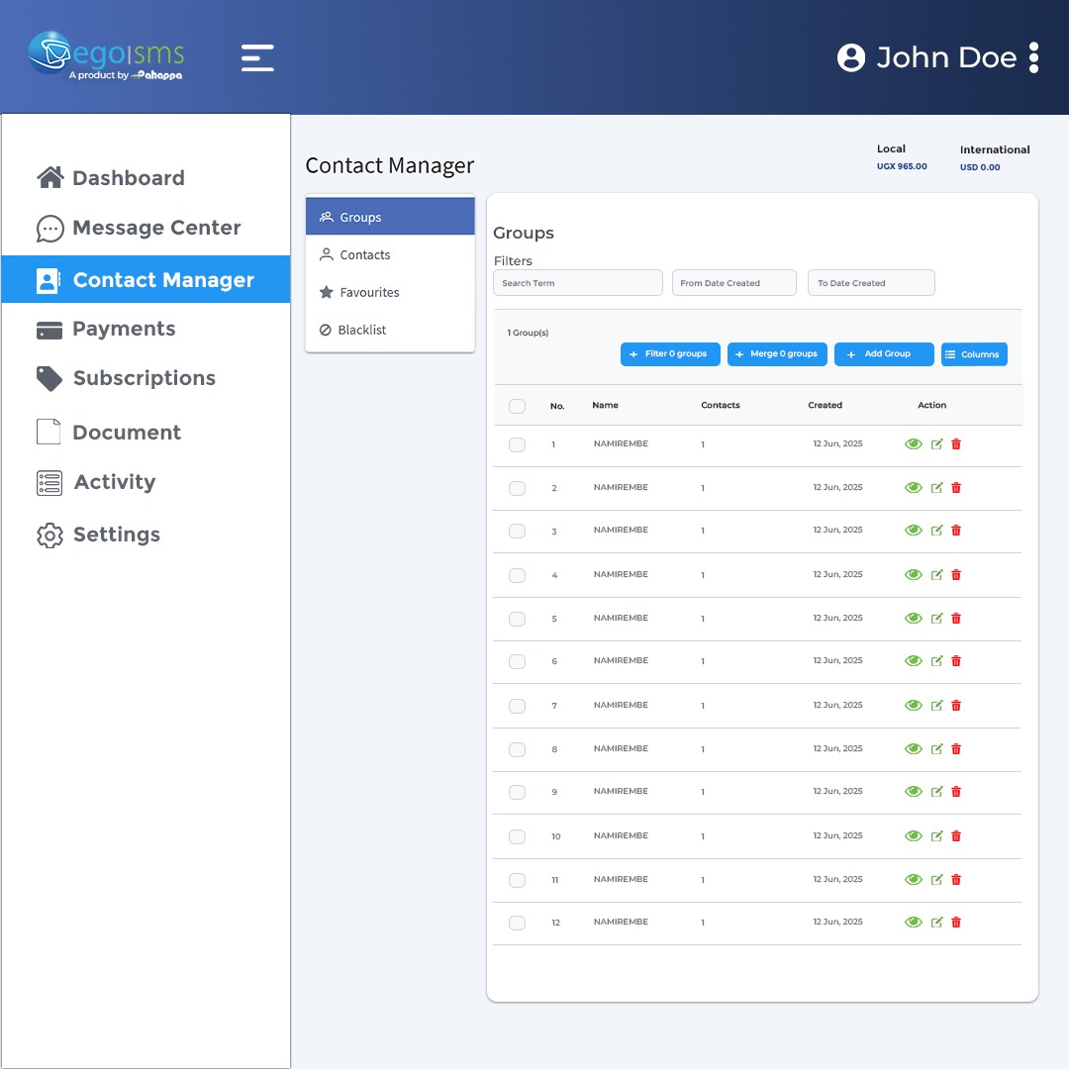Image resolution: width=1069 pixels, height=1069 pixels.
Task: Go to Message Center
Action: click(x=139, y=228)
